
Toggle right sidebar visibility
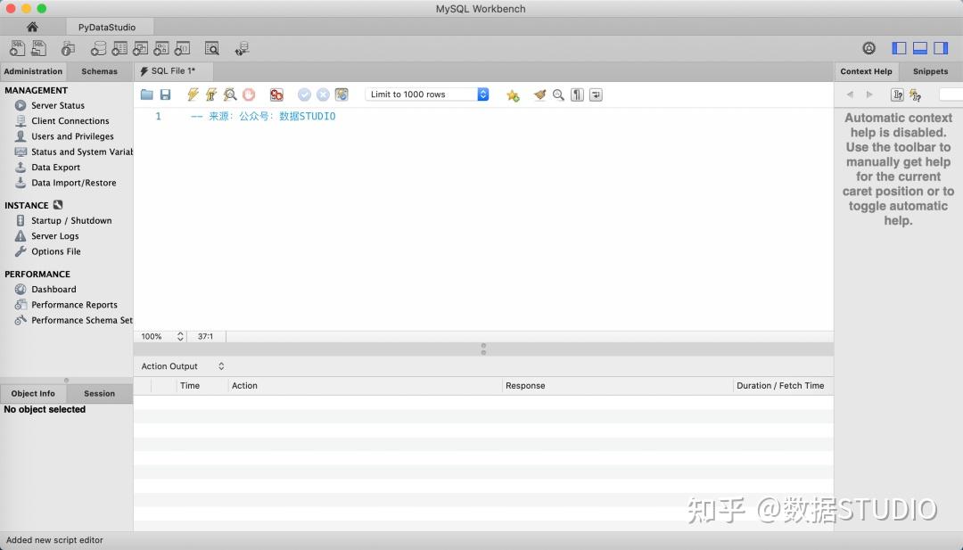(941, 48)
